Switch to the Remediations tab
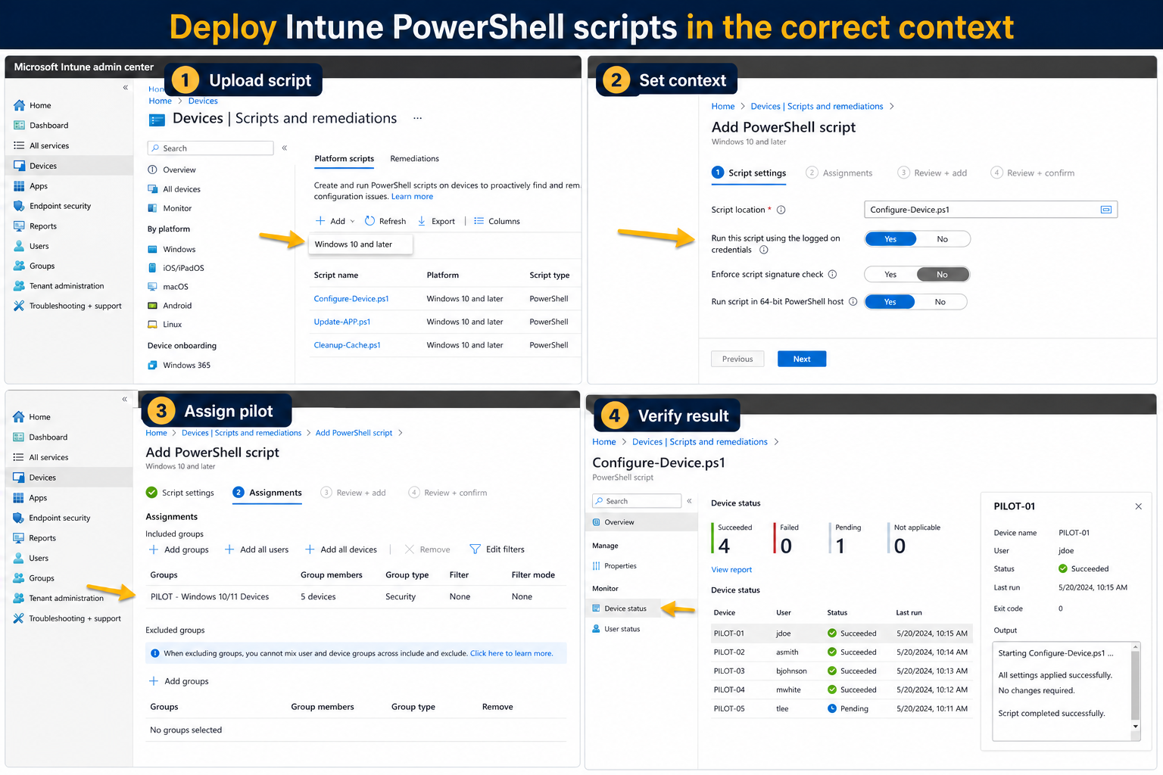Image resolution: width=1163 pixels, height=775 pixels. [x=414, y=159]
